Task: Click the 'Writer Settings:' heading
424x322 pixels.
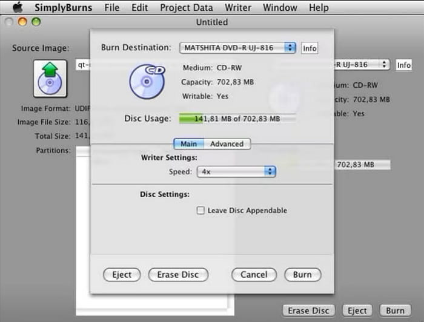Action: click(x=169, y=157)
